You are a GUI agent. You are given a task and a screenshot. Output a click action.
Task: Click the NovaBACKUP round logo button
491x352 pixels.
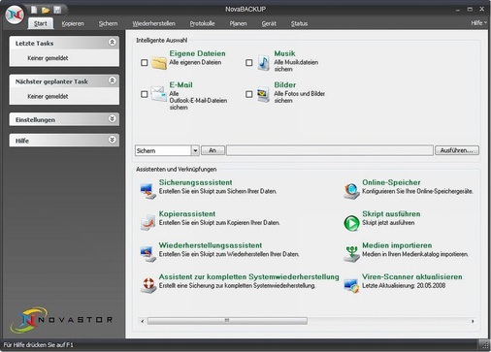[15, 15]
